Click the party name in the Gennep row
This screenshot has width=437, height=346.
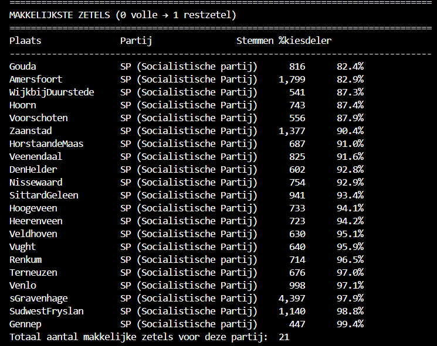tap(189, 324)
